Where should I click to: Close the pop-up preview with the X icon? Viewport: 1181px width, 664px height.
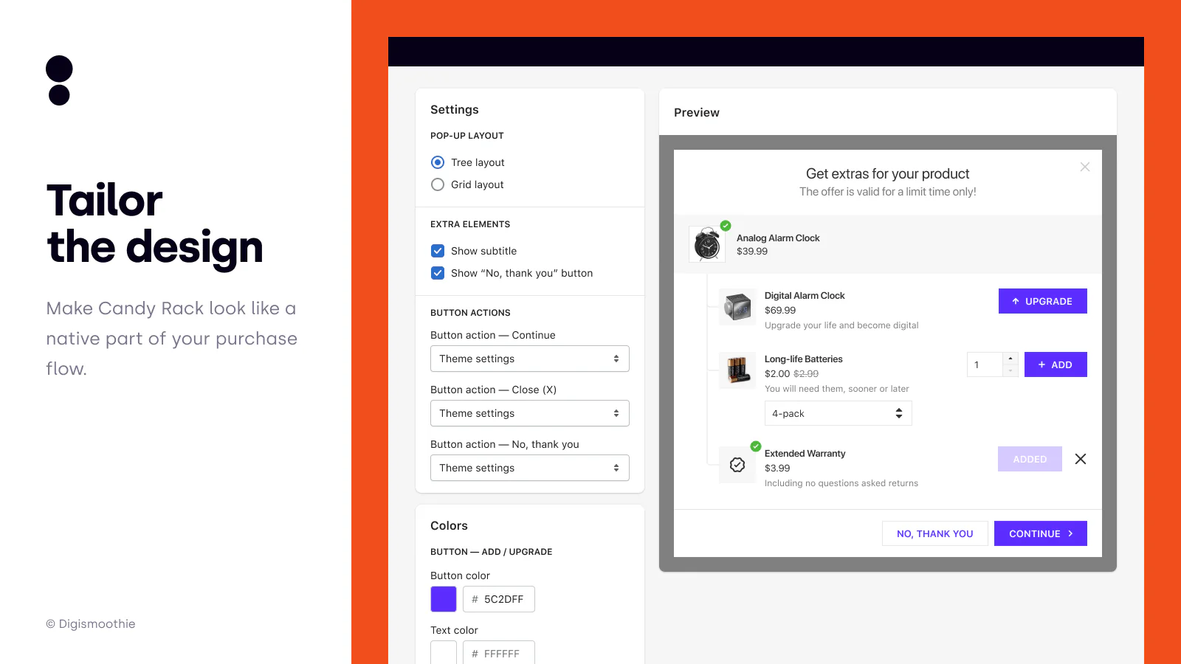1085,167
